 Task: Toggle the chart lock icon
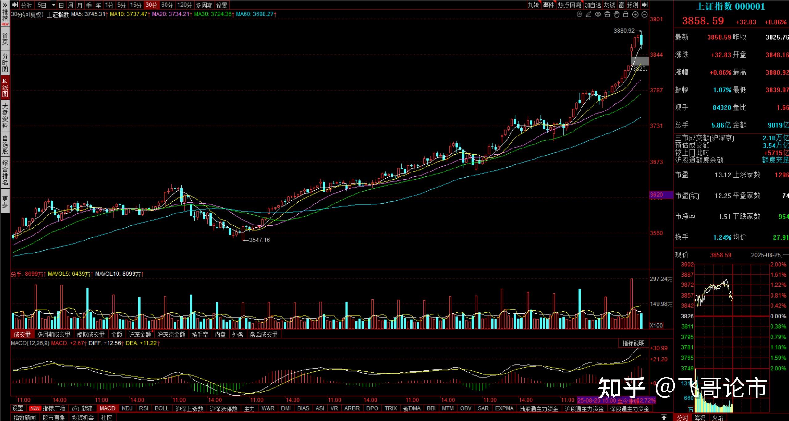(x=626, y=14)
